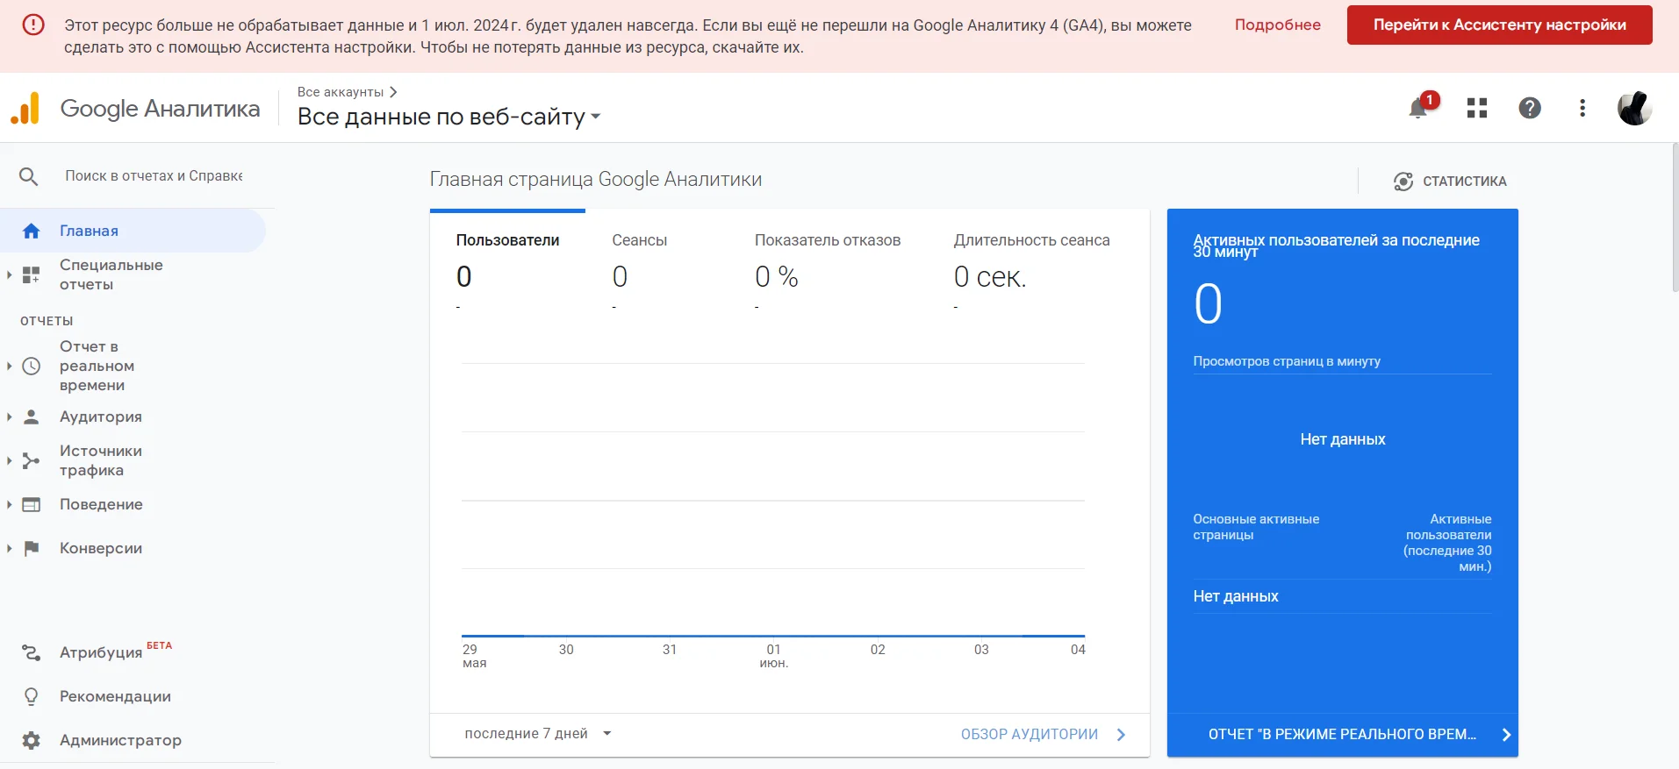
Task: Select the Пользователи metric tab
Action: (507, 263)
